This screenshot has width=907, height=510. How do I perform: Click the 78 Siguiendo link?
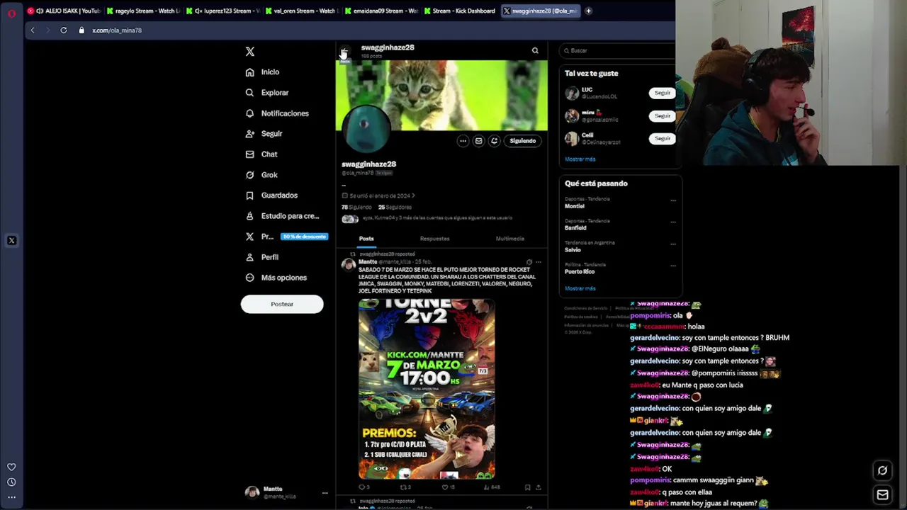(356, 208)
